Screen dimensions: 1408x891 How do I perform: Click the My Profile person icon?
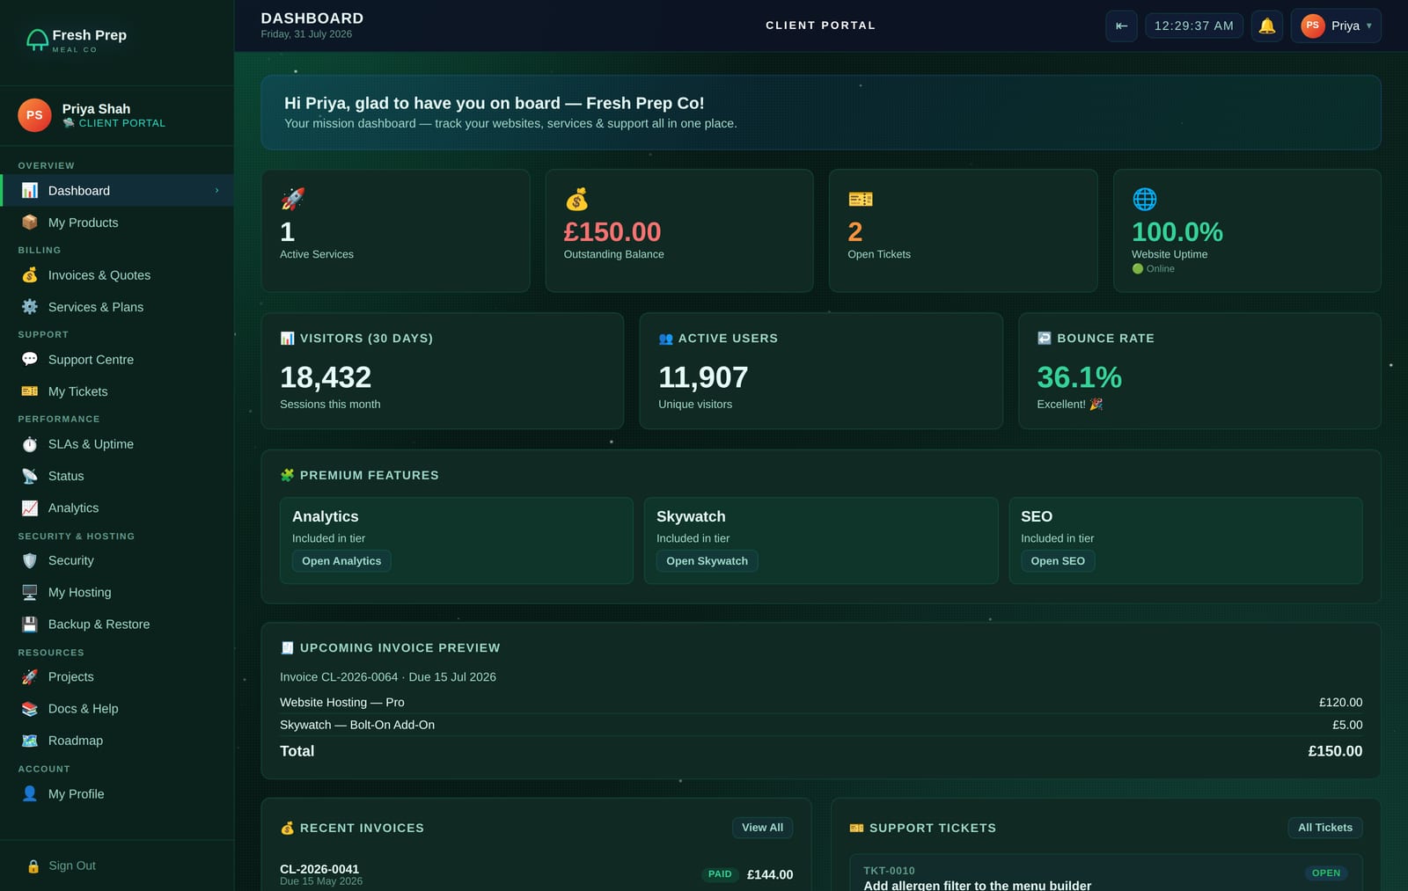[x=30, y=793]
